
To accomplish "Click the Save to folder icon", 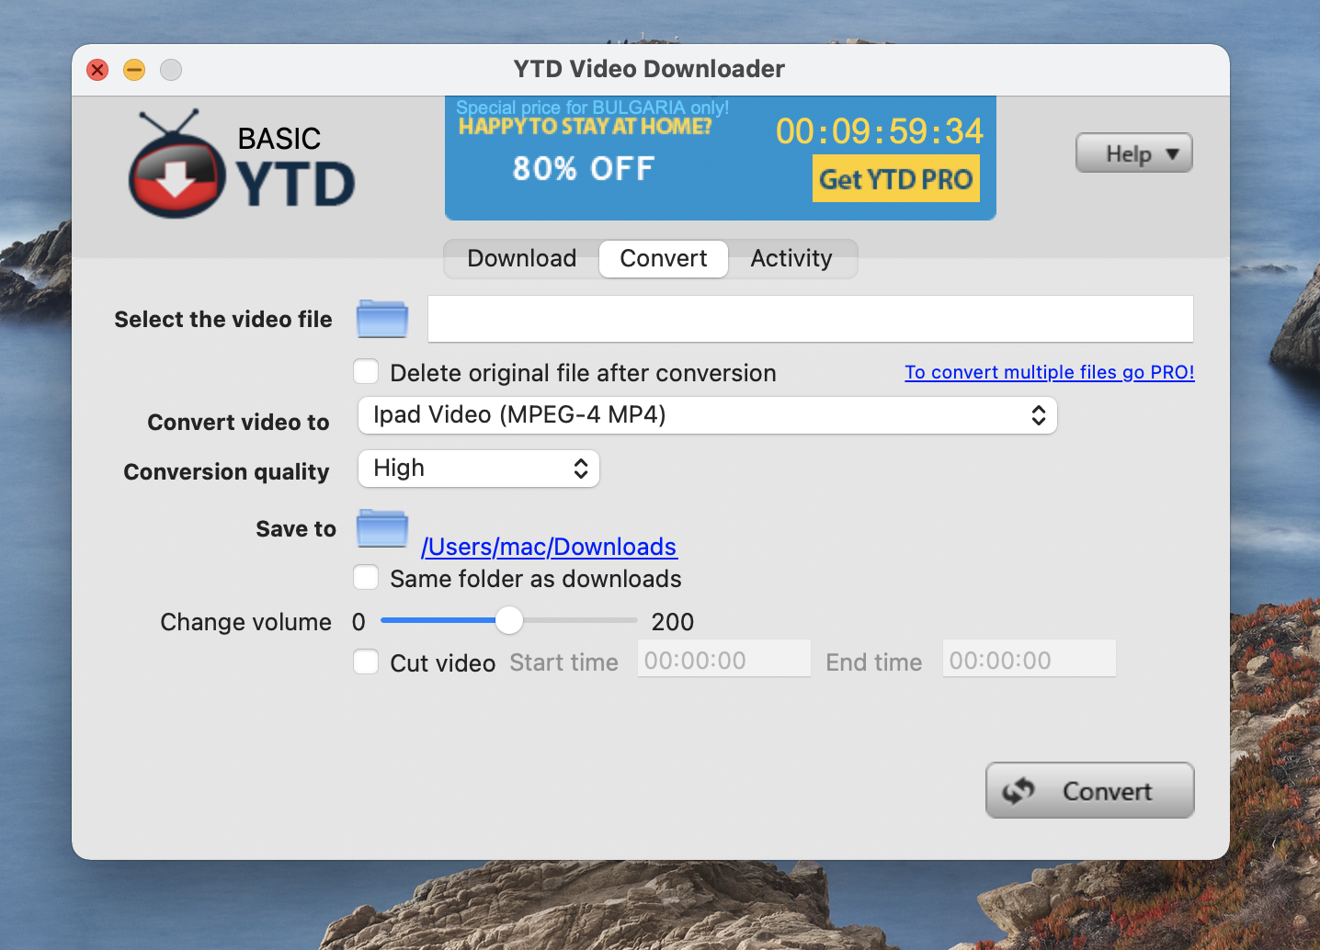I will point(382,528).
